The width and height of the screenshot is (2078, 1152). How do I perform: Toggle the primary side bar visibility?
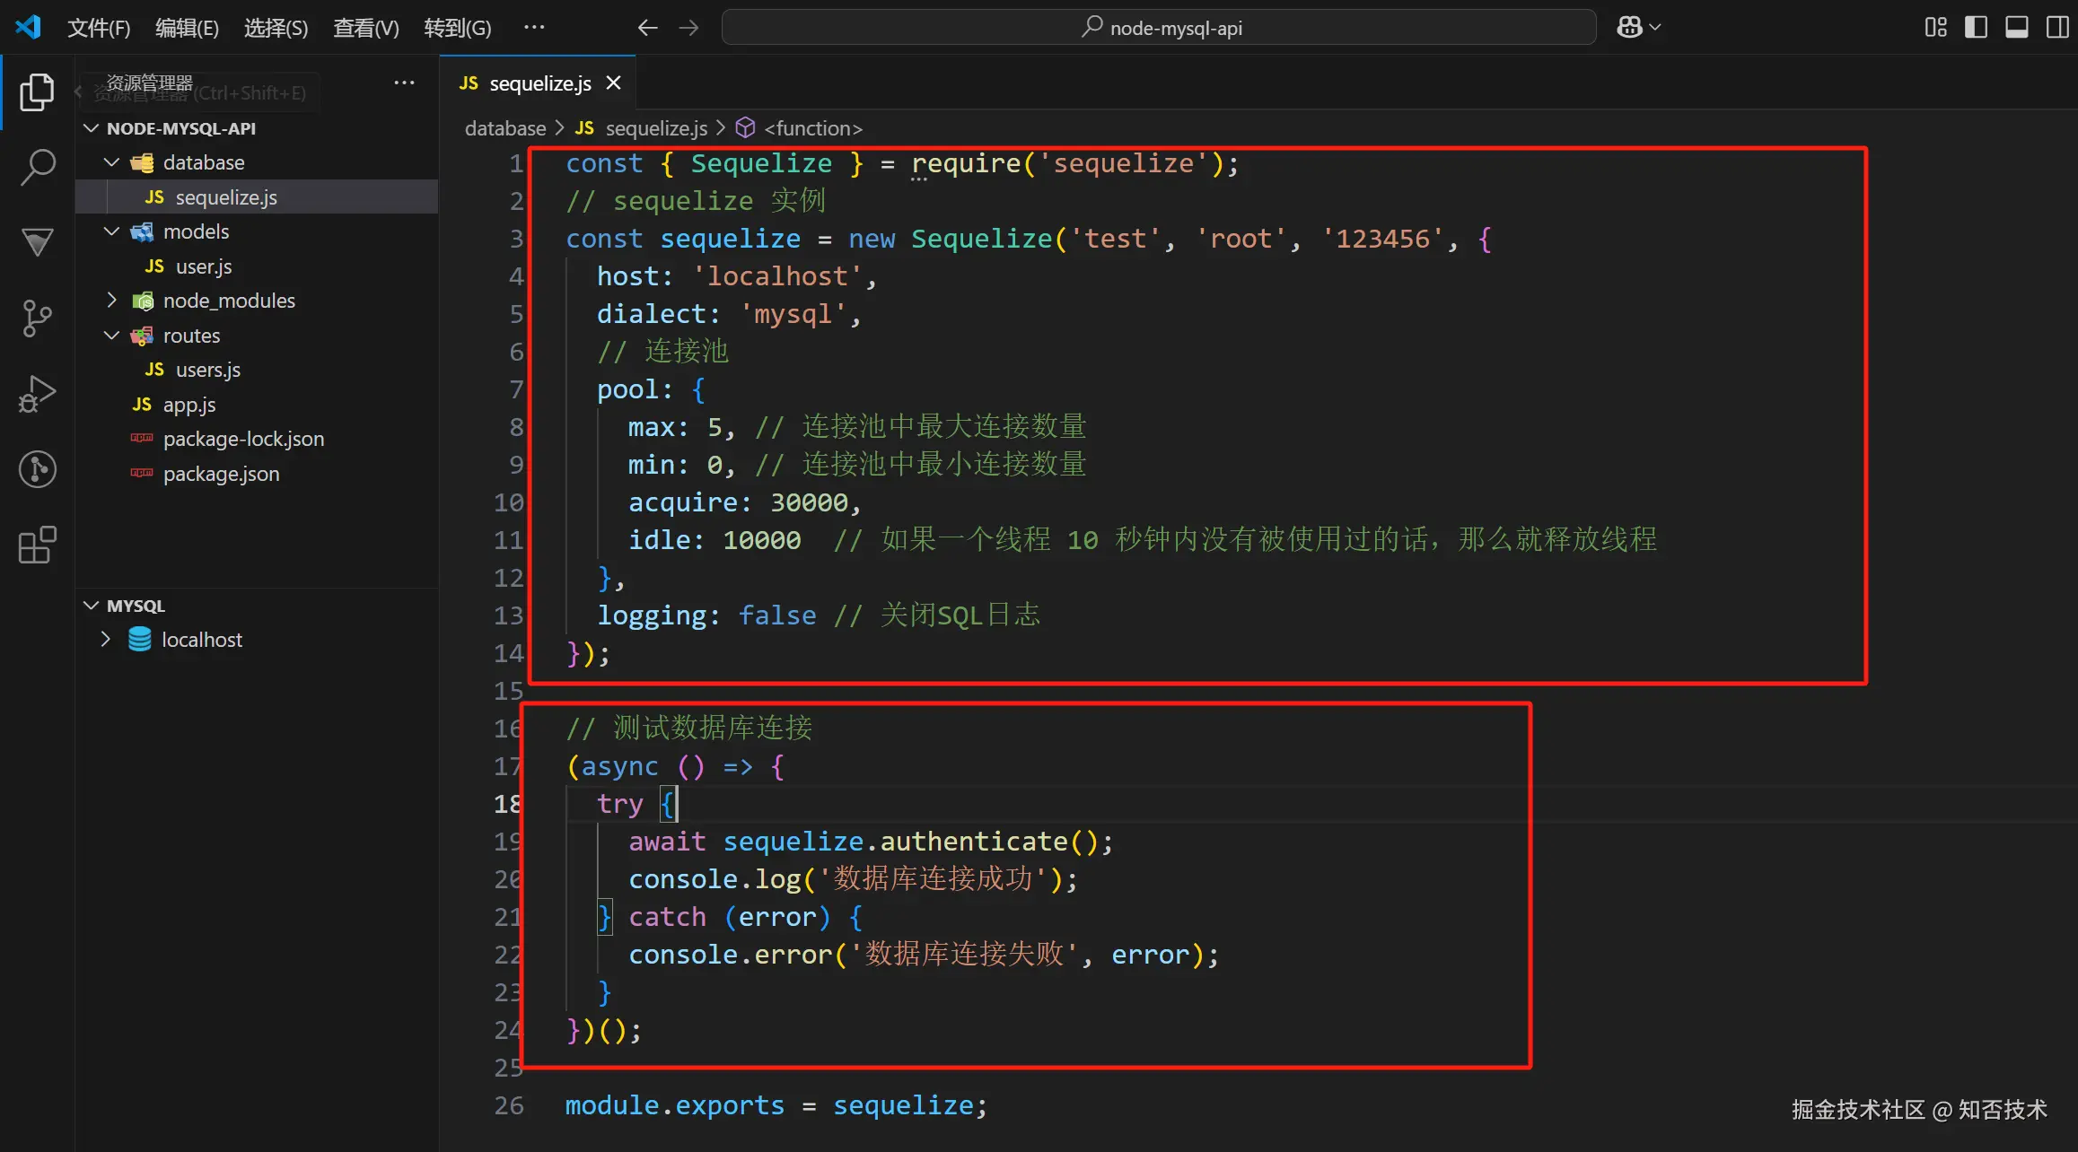pyautogui.click(x=1976, y=28)
